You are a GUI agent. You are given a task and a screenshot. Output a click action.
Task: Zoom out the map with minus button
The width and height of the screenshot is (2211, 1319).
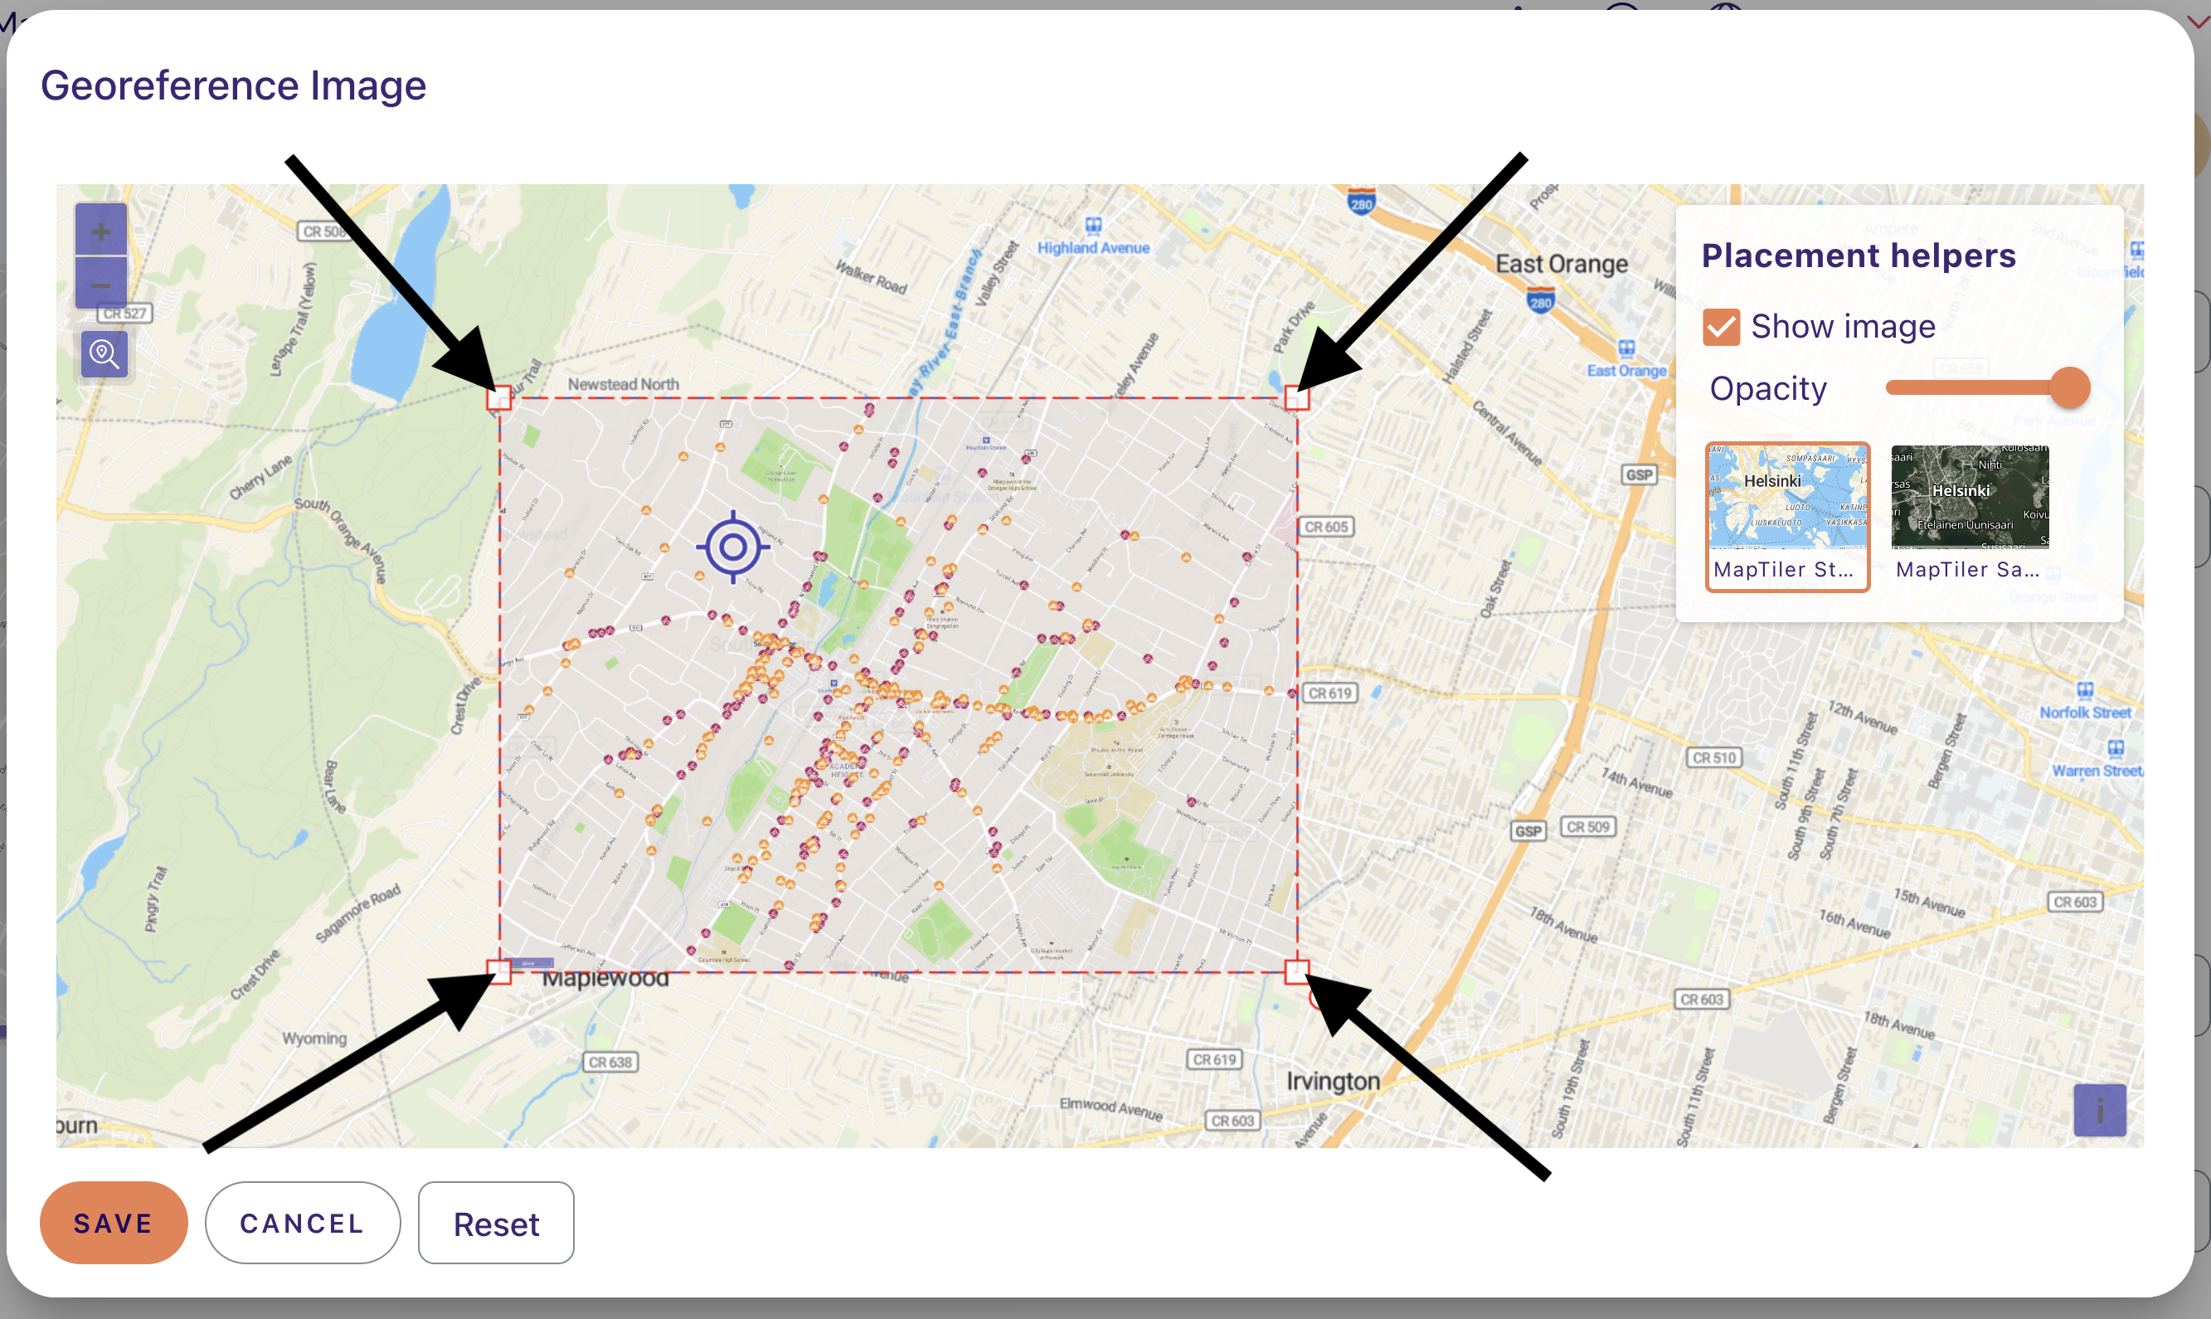100,284
